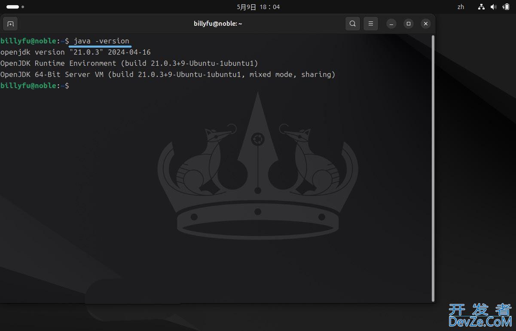Viewport: 516px width, 331px height.
Task: Open a new terminal tab
Action: point(10,24)
